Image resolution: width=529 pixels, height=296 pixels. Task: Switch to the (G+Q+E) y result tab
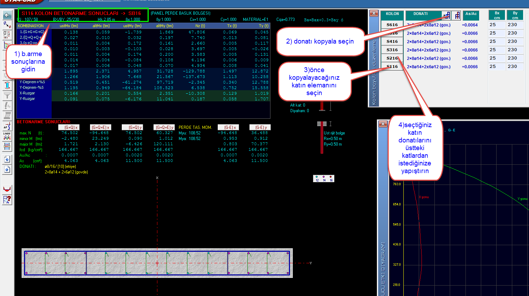[164, 127]
